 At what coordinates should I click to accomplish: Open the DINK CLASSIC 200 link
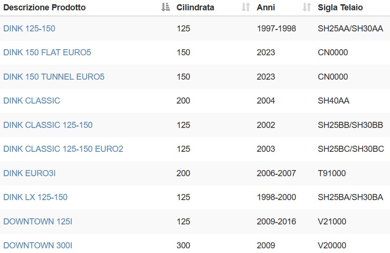[x=32, y=101]
